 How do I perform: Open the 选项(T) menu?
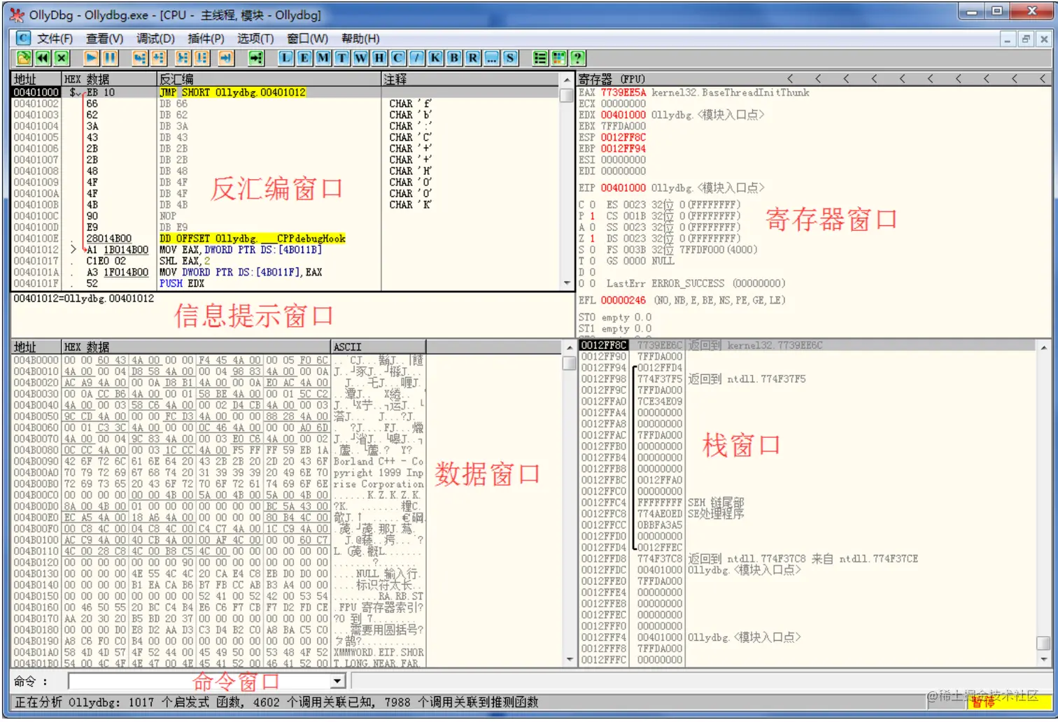pos(255,38)
